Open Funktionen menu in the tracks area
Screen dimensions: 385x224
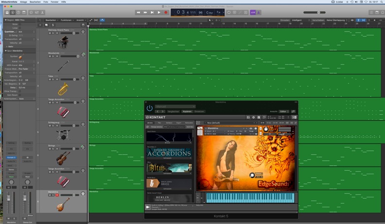pos(67,20)
